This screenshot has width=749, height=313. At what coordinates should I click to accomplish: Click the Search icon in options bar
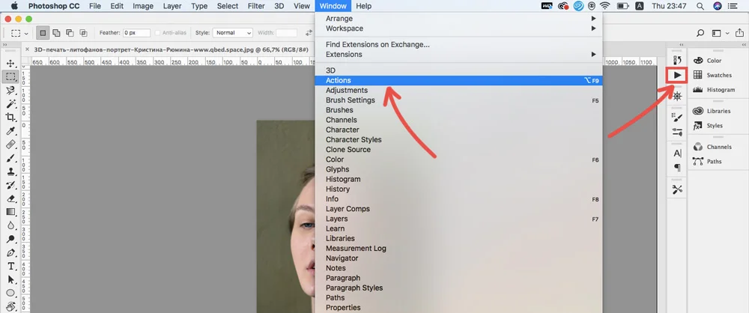point(700,33)
